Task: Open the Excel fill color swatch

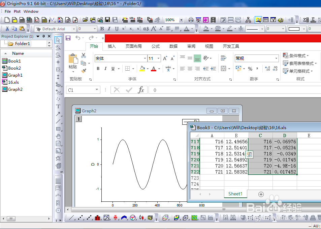Action: coord(142,69)
